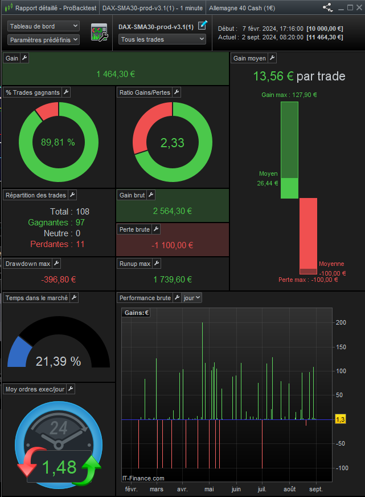Click the Perdantes : 11 line

(x=58, y=244)
